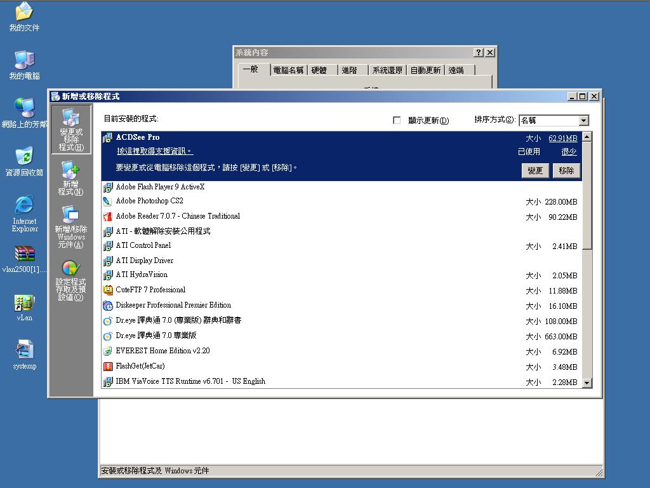Open 按這裡取得支援資訊 link
The width and height of the screenshot is (650, 488).
(155, 151)
